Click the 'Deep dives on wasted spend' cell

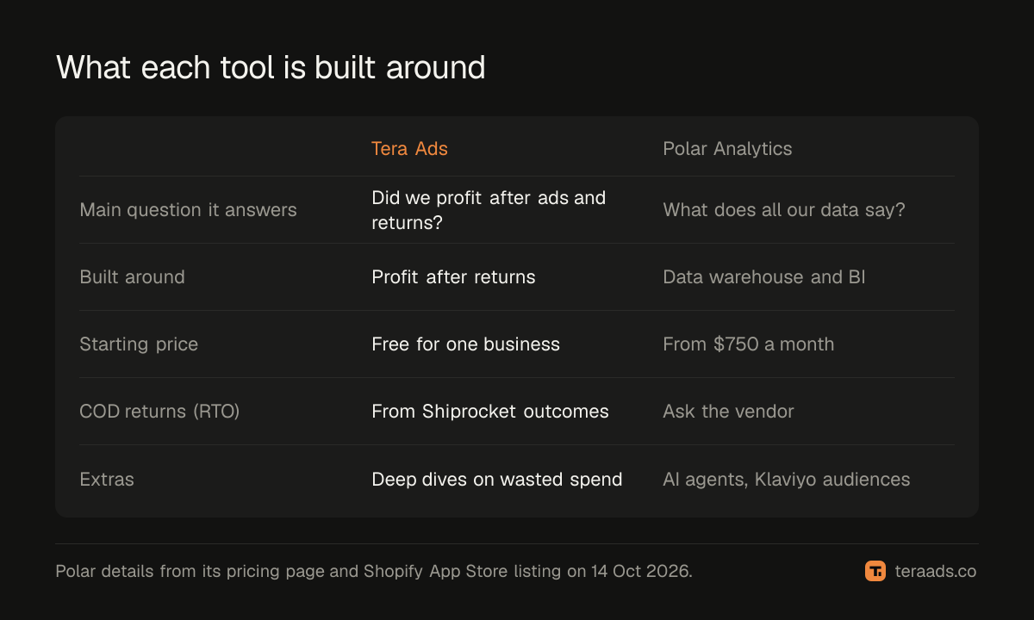(x=497, y=479)
